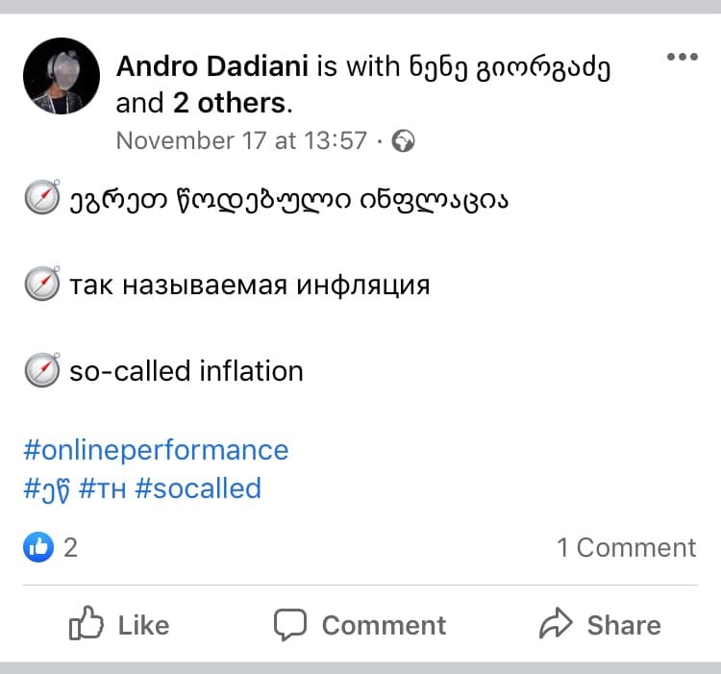The height and width of the screenshot is (674, 721).
Task: Click the Comment speech bubble icon
Action: click(x=290, y=625)
